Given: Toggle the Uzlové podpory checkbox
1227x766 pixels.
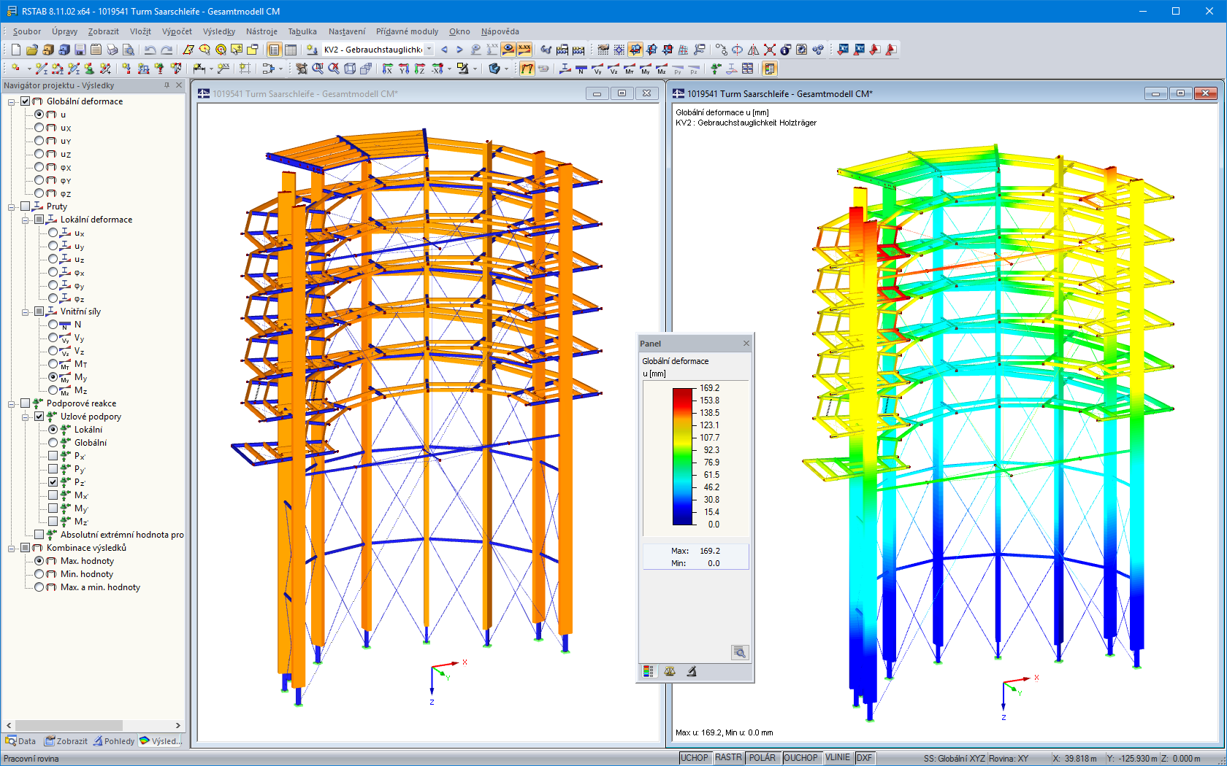Looking at the screenshot, I should [39, 417].
